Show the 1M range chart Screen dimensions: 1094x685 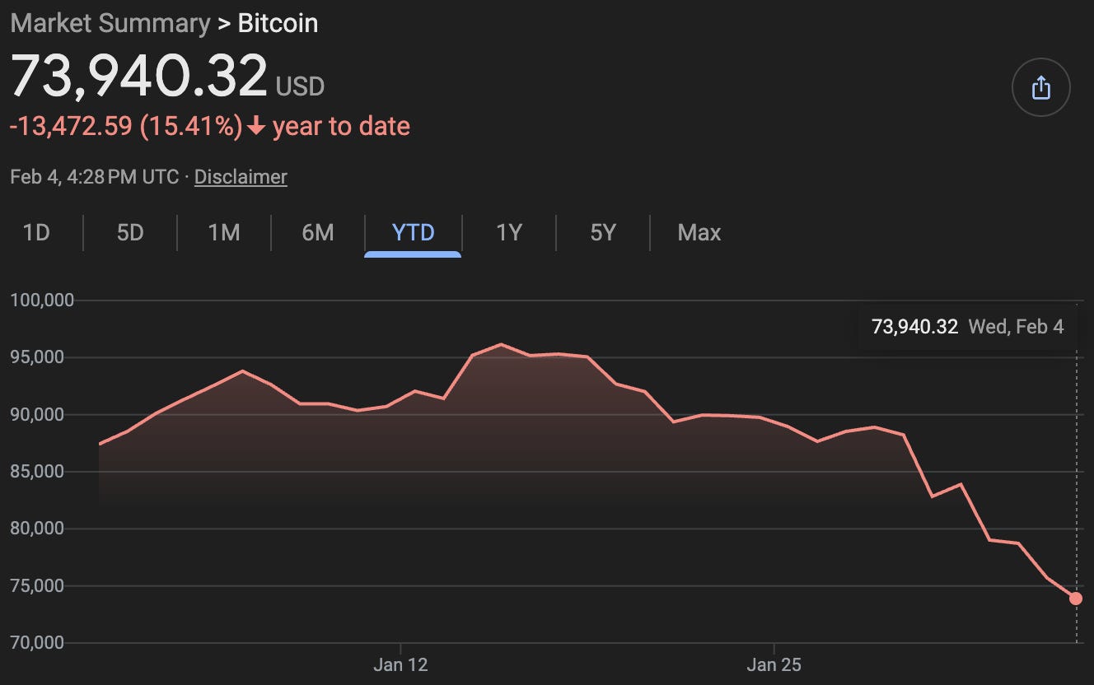coord(224,233)
